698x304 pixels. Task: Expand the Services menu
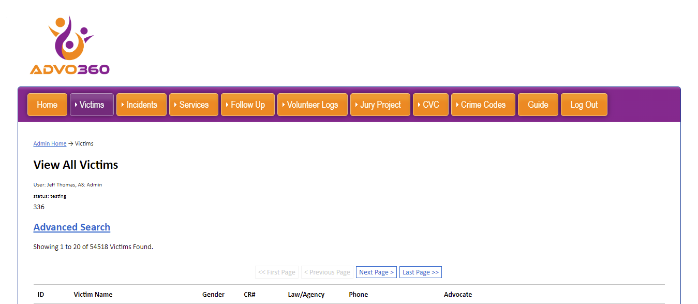point(194,105)
